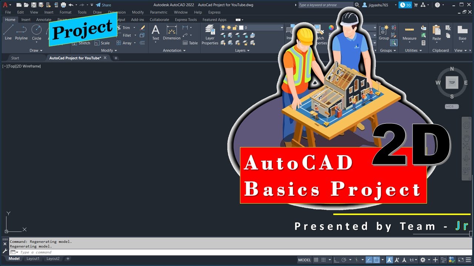Click the keyword search field
Viewport: 474px width, 266px height.
326,5
